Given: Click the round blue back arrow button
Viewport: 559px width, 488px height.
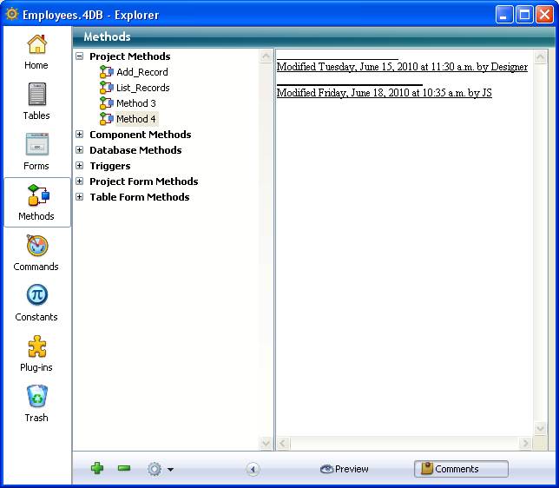Looking at the screenshot, I should click(253, 469).
